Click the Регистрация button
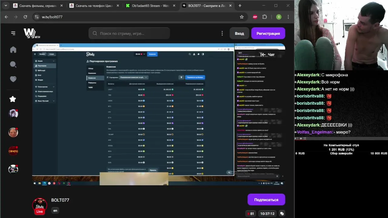 point(268,33)
